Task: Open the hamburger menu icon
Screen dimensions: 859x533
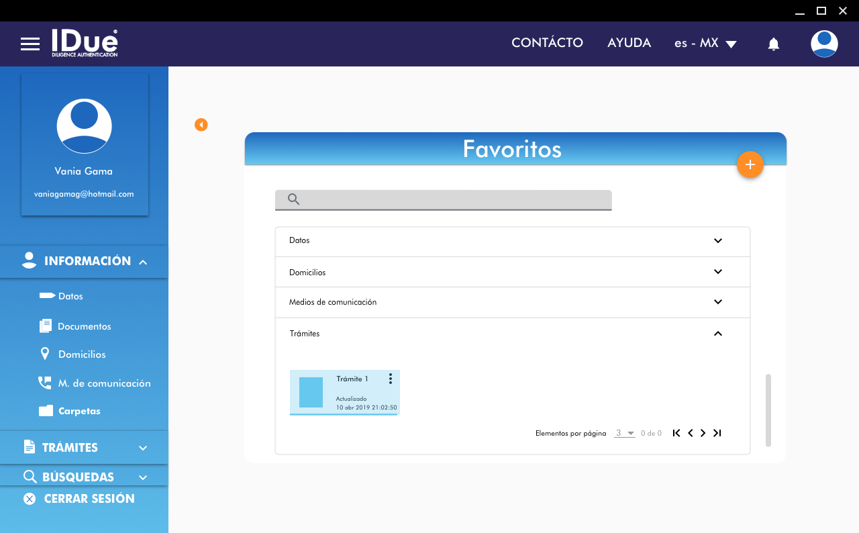Action: click(30, 44)
